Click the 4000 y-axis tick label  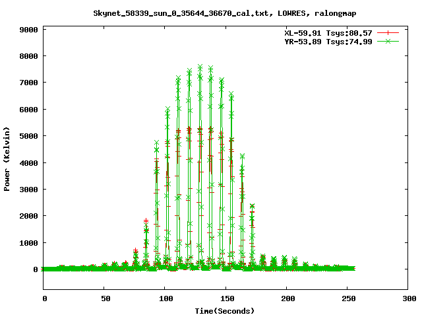28,163
